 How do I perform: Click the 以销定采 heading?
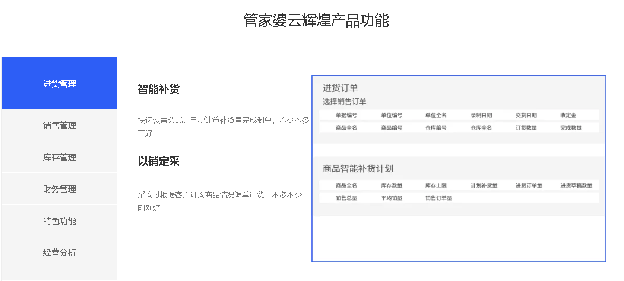pos(159,161)
